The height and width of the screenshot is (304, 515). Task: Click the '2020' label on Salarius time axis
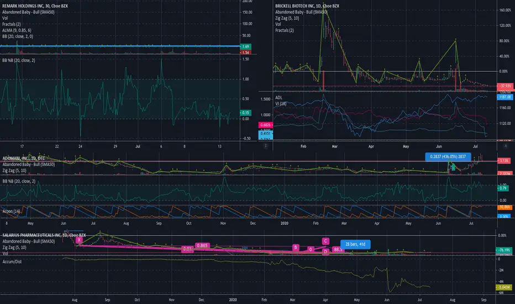[x=233, y=300]
